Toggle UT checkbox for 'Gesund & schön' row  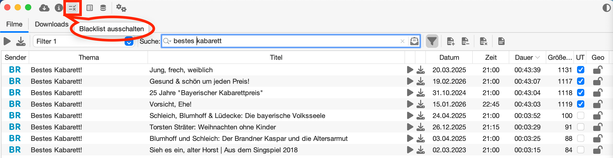580,81
